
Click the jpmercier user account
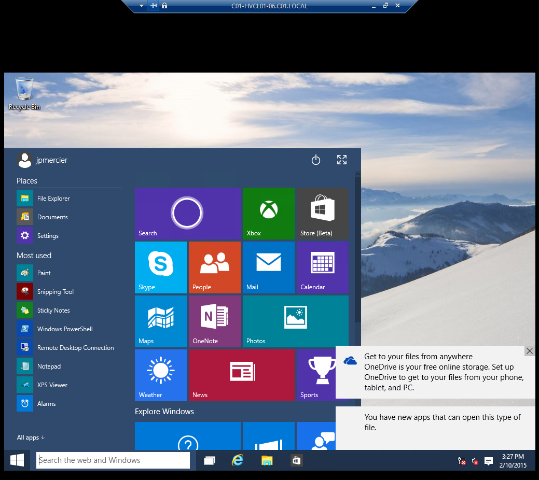(42, 160)
